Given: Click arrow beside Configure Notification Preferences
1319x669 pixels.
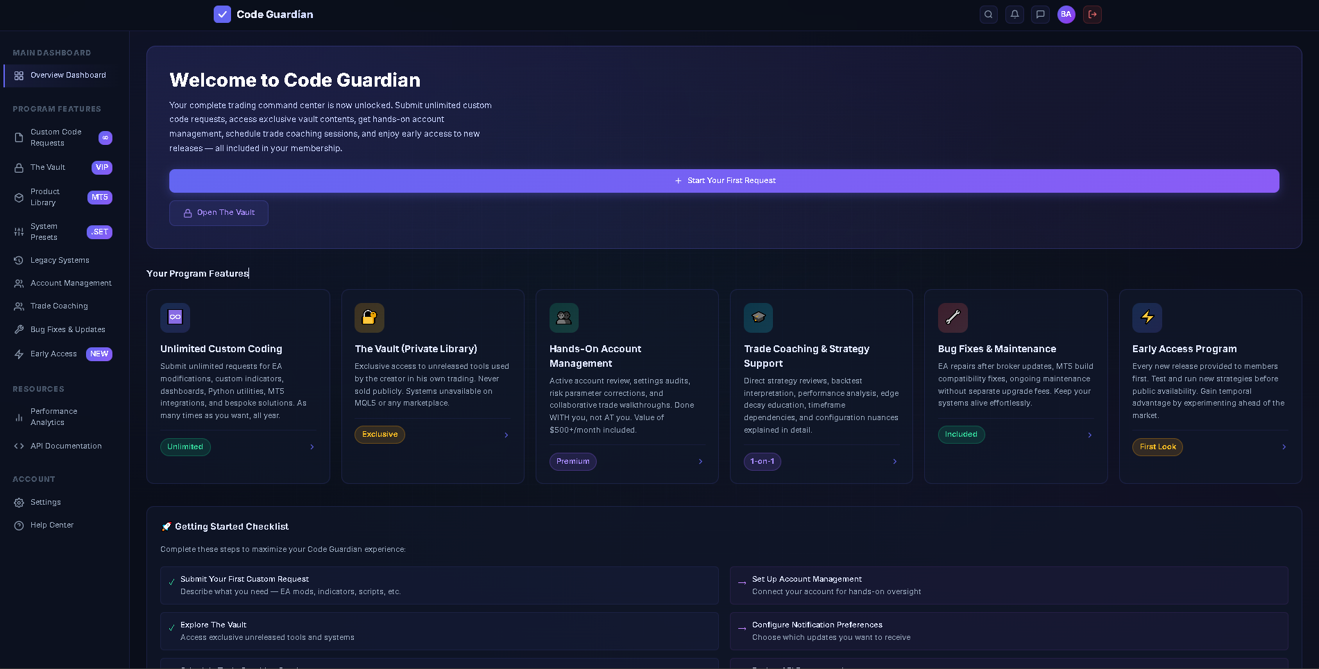Looking at the screenshot, I should 742,629.
